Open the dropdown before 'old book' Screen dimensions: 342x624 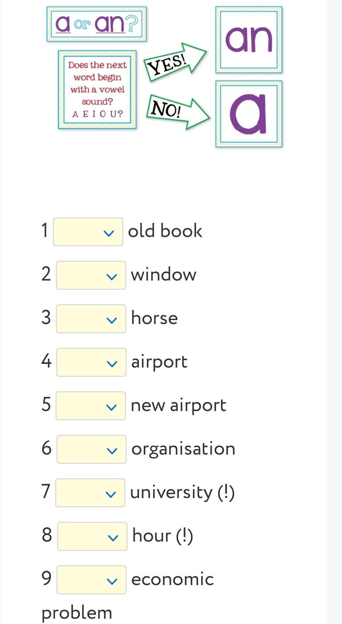click(x=88, y=232)
